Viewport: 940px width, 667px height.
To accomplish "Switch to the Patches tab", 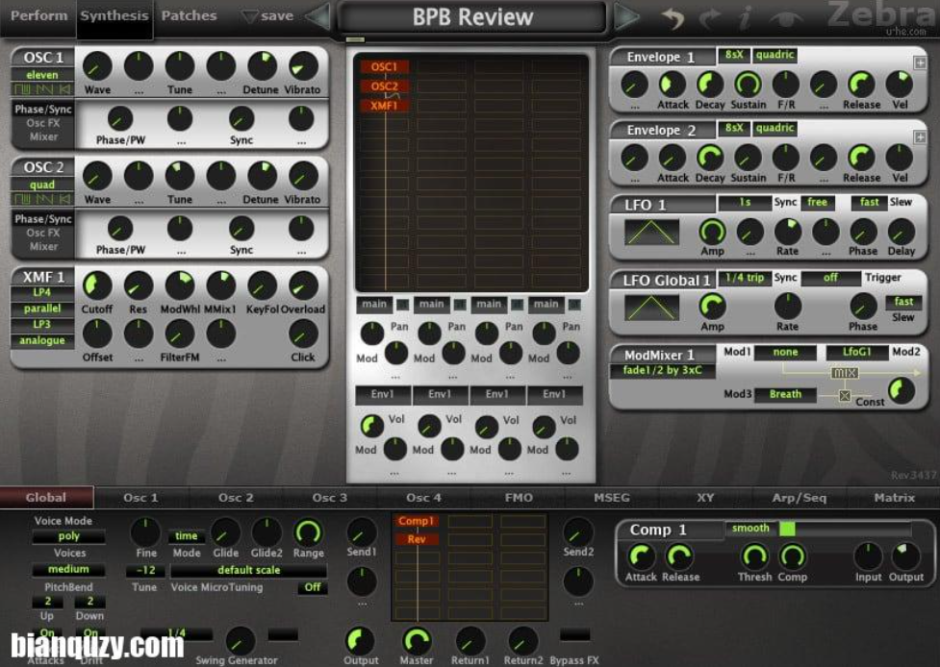I will click(189, 15).
